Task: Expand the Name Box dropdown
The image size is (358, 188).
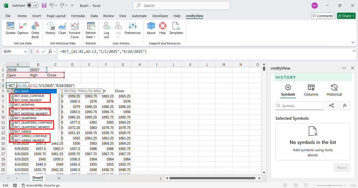Action: click(x=26, y=51)
